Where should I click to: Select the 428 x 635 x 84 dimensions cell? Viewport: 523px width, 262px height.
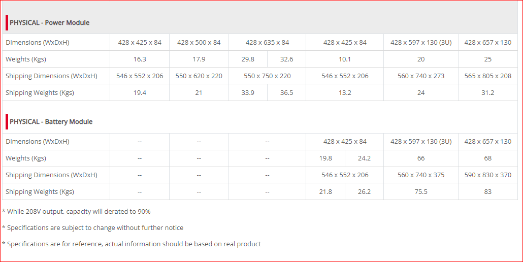(x=267, y=43)
